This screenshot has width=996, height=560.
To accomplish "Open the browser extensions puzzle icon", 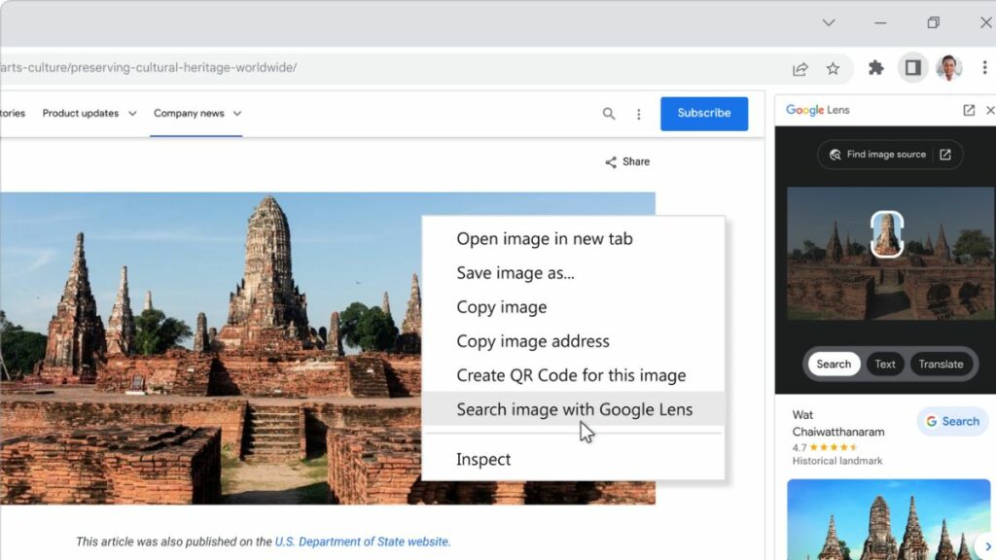I will click(875, 68).
